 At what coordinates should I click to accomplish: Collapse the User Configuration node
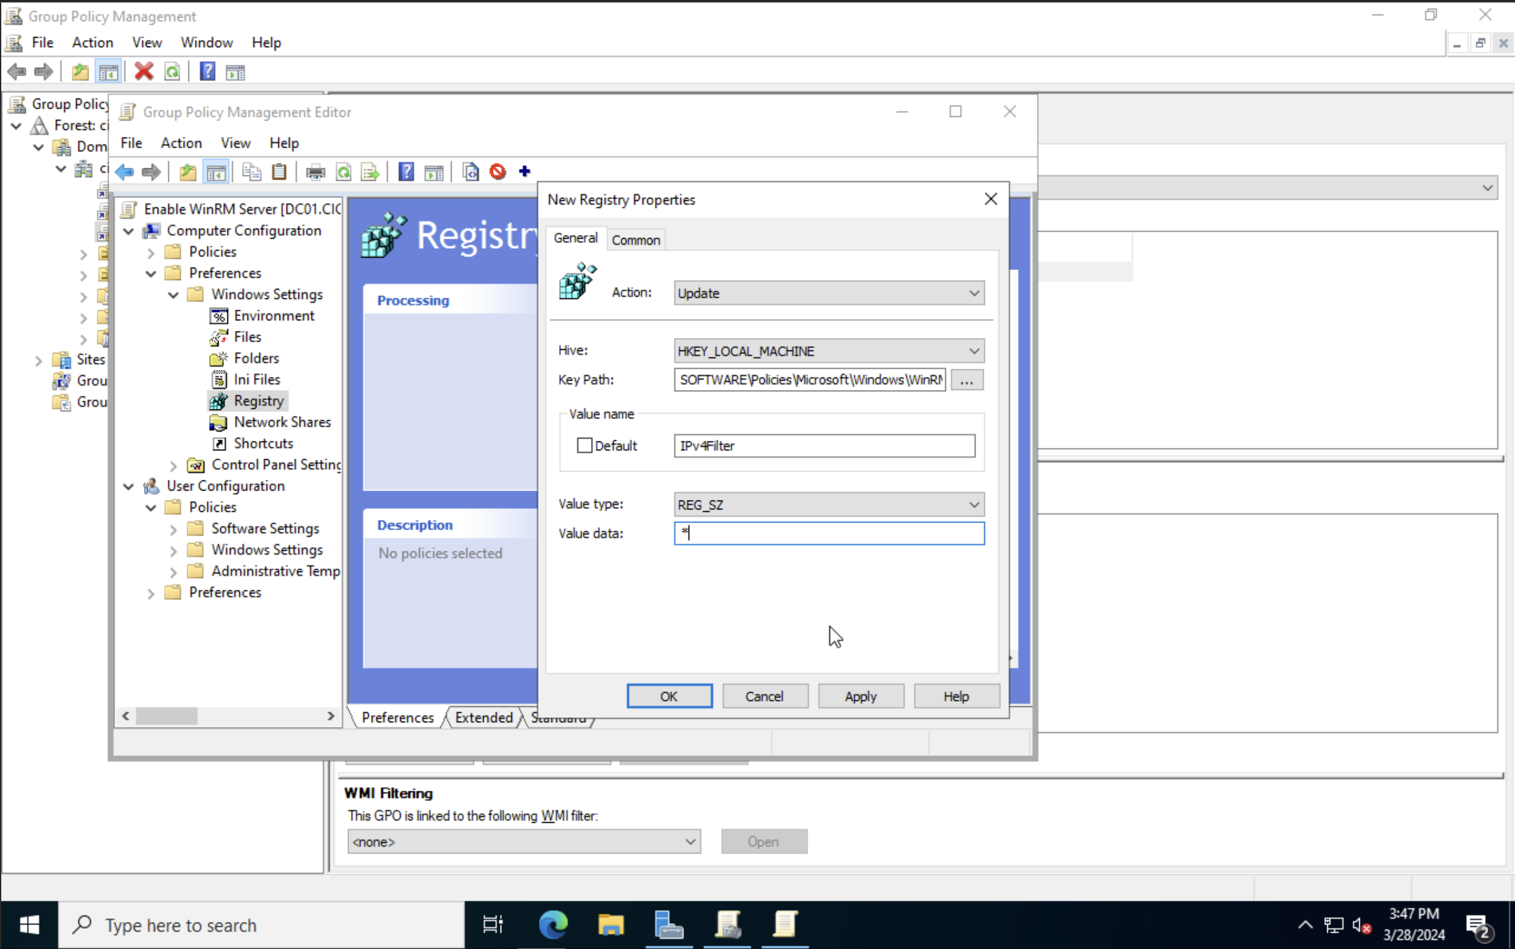tap(129, 486)
